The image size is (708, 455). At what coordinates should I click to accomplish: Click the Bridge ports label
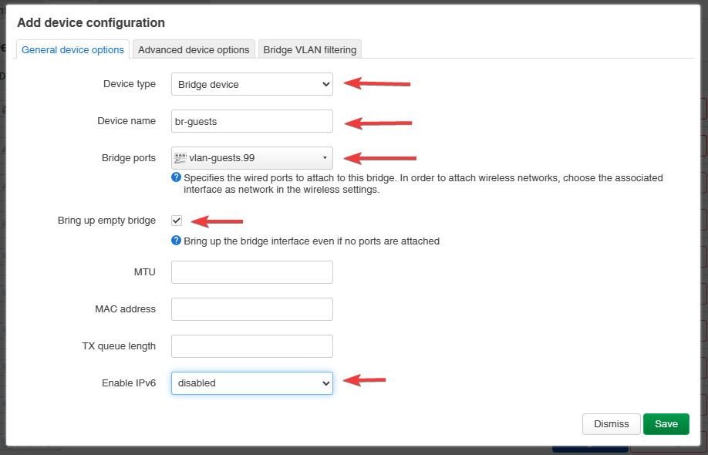[x=129, y=158]
